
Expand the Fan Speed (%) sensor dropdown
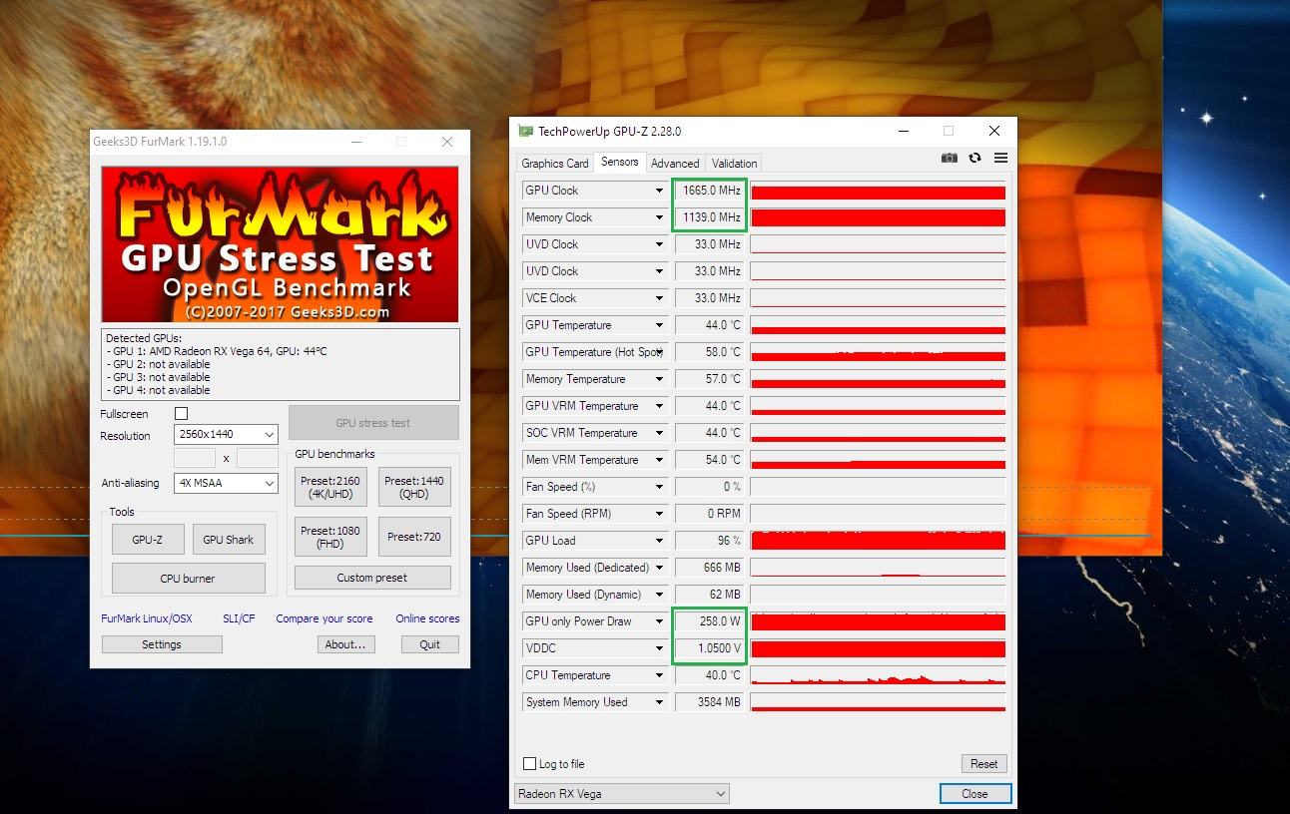click(659, 487)
